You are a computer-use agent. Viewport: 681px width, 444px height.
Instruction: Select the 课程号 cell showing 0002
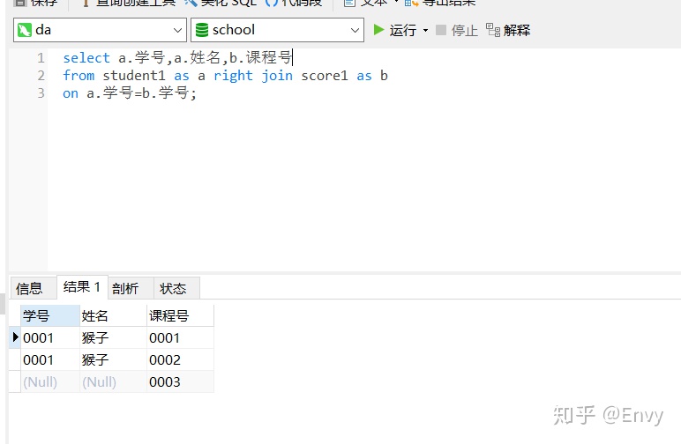point(180,359)
